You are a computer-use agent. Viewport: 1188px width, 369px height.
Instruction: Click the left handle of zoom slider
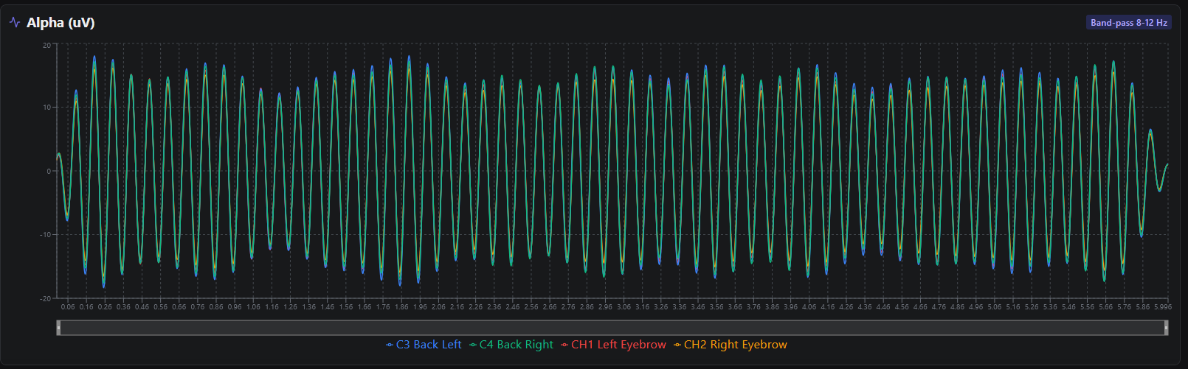pyautogui.click(x=58, y=328)
